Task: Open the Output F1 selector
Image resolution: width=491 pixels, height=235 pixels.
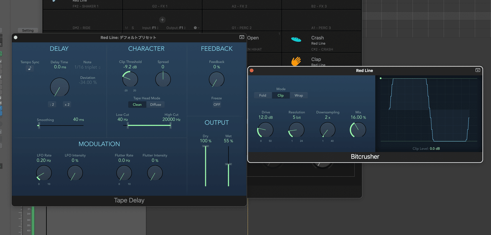Action: [x=176, y=28]
